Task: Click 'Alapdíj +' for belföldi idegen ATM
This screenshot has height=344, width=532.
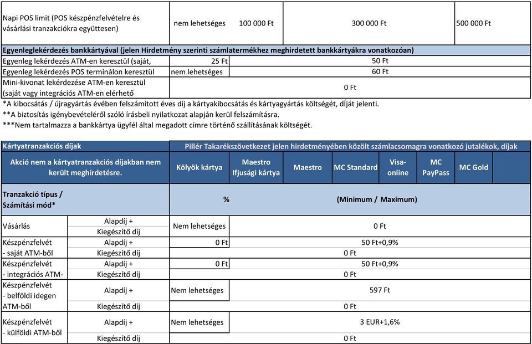Action: [119, 290]
